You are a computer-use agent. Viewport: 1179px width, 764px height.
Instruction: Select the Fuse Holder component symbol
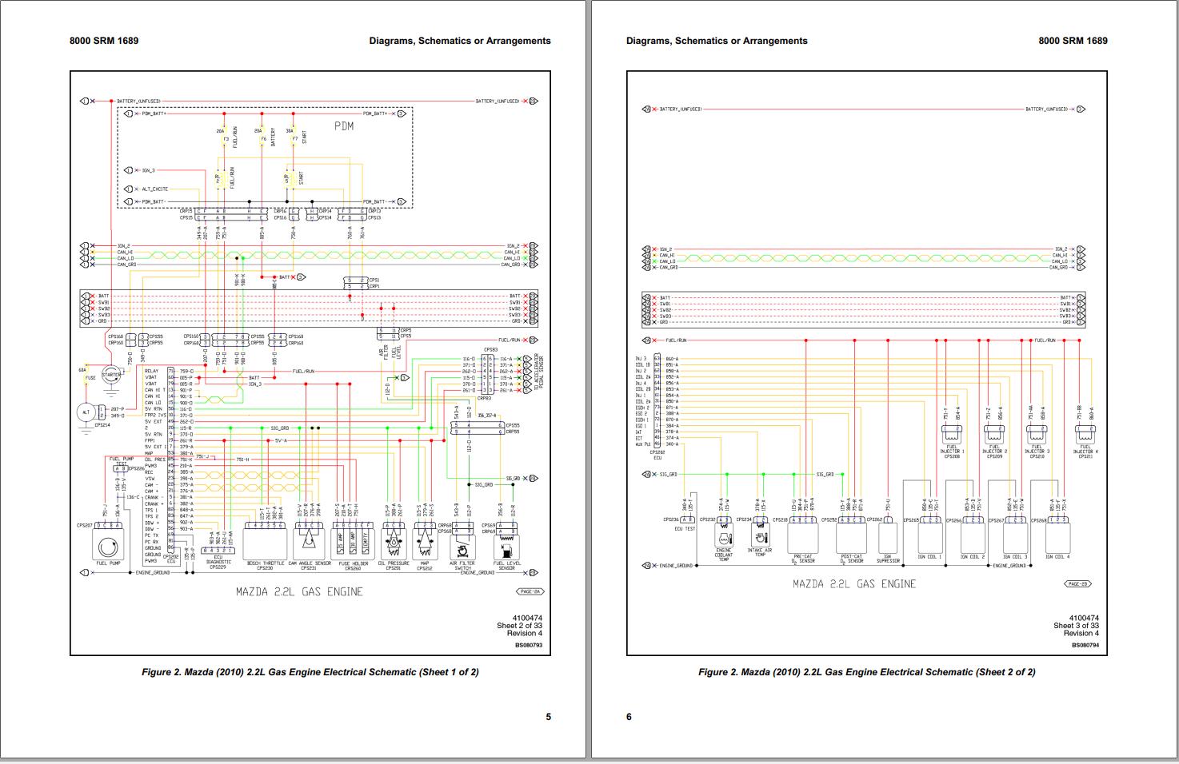353,545
